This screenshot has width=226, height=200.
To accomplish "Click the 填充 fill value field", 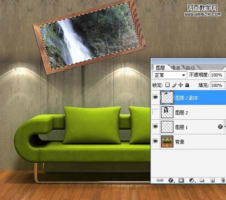I will click(217, 85).
